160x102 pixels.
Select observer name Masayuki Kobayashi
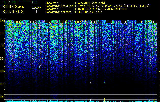coord(91,3)
